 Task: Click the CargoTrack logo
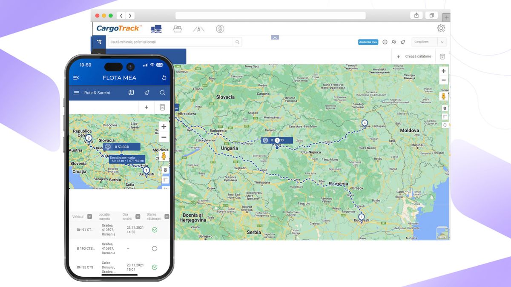coord(119,28)
